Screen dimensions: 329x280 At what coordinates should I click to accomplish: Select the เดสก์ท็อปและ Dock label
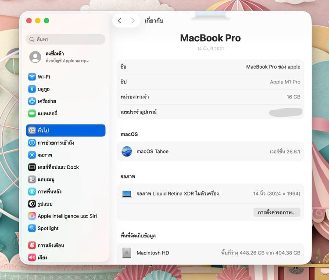pyautogui.click(x=58, y=167)
